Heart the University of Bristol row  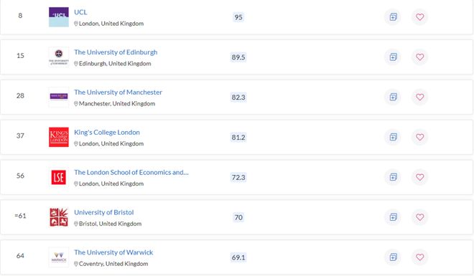[419, 217]
